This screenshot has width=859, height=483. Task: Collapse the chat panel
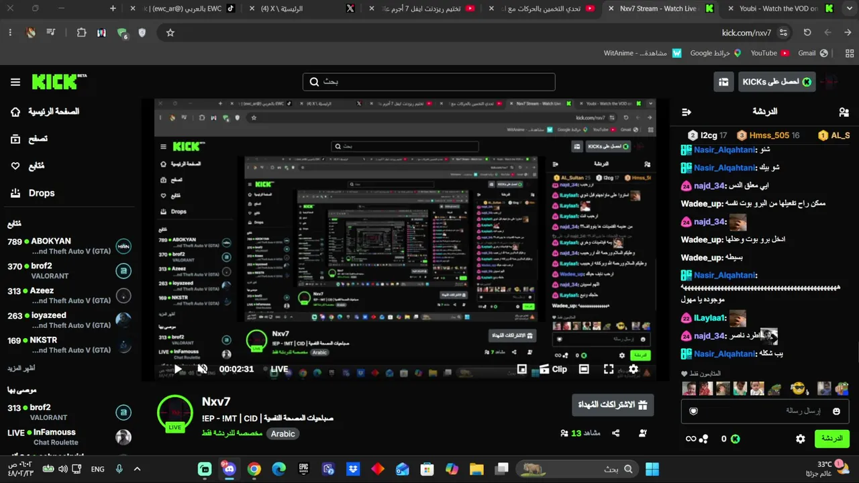point(686,112)
